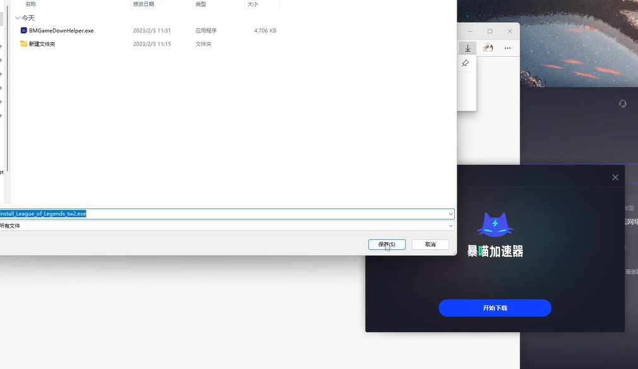Open the browser three-dot more menu
Image resolution: width=638 pixels, height=369 pixels.
[x=508, y=48]
